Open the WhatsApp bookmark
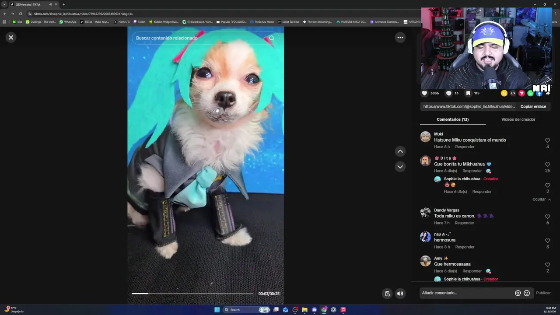 click(68, 21)
